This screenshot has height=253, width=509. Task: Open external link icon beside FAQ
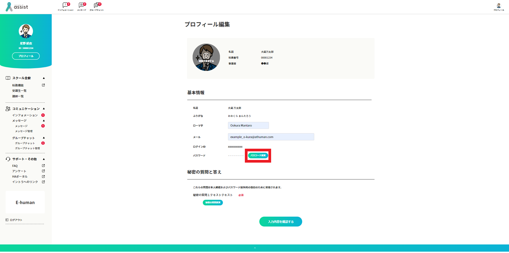pyautogui.click(x=43, y=166)
